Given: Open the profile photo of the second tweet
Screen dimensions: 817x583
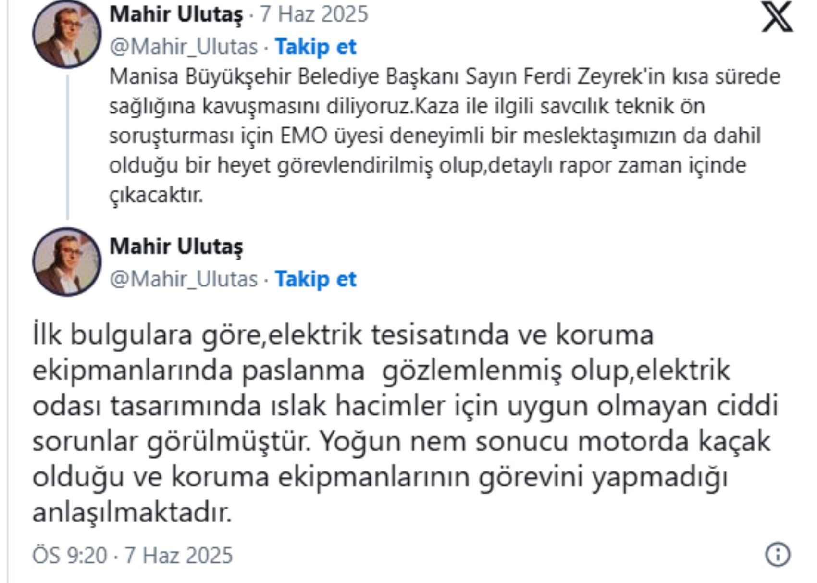Looking at the screenshot, I should point(67,261).
